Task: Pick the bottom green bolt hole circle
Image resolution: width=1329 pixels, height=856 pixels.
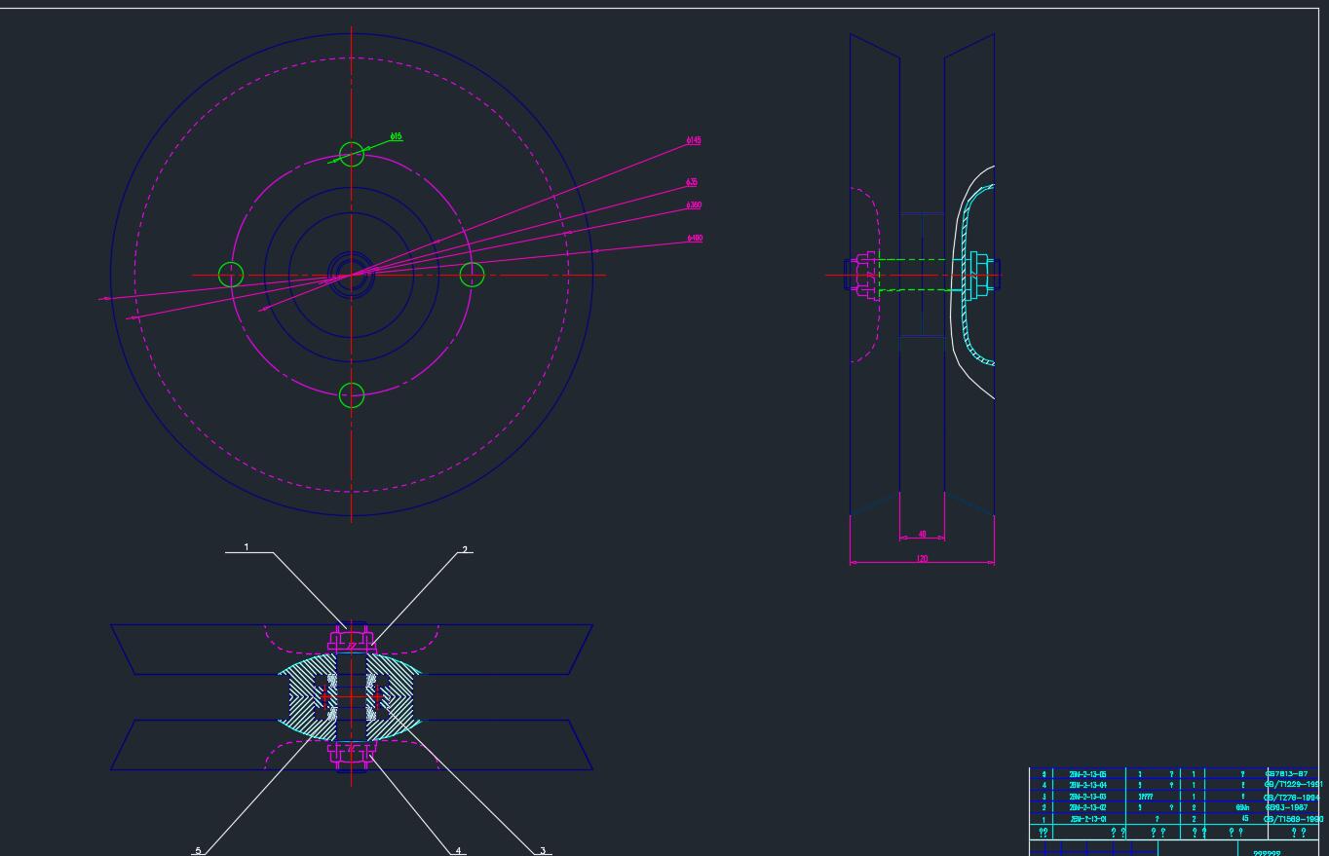Action: 352,395
